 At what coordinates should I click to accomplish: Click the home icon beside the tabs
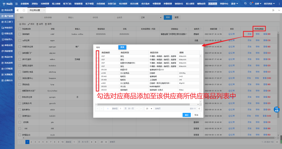(x=24, y=10)
